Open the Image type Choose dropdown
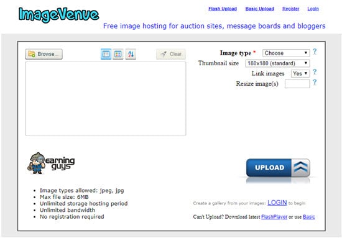Viewport: 342px width, 238px height. [x=286, y=53]
